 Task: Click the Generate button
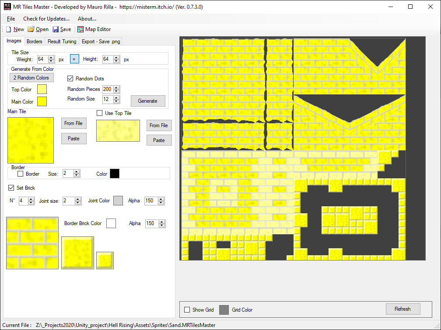[x=148, y=101]
